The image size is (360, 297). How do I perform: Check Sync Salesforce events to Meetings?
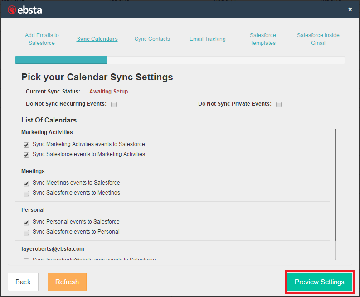point(26,193)
